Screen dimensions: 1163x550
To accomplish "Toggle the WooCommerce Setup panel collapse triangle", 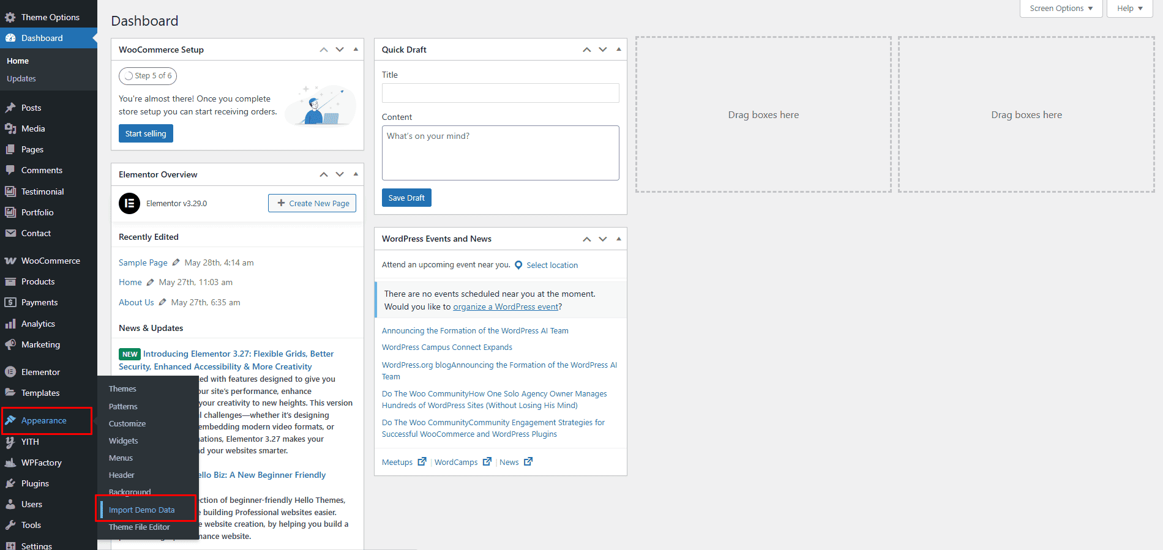I will [356, 50].
